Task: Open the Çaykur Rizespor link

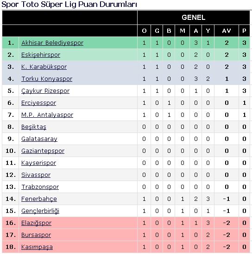Action: (45, 91)
